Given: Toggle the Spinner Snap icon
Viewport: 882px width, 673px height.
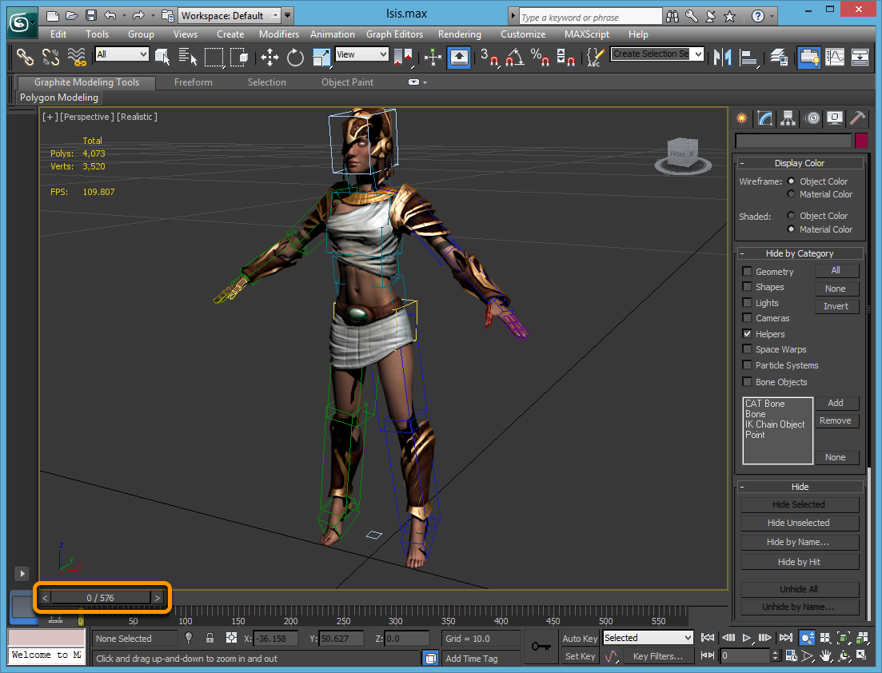Looking at the screenshot, I should click(x=565, y=57).
